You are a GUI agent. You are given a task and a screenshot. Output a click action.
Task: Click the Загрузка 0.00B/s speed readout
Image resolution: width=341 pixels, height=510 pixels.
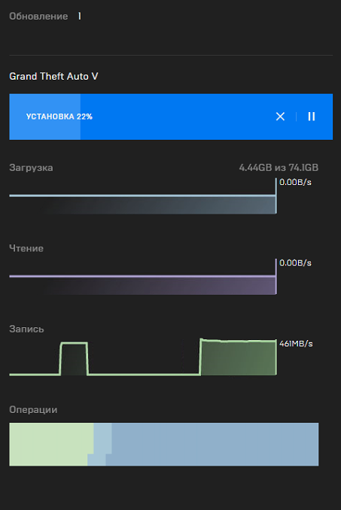click(x=295, y=182)
